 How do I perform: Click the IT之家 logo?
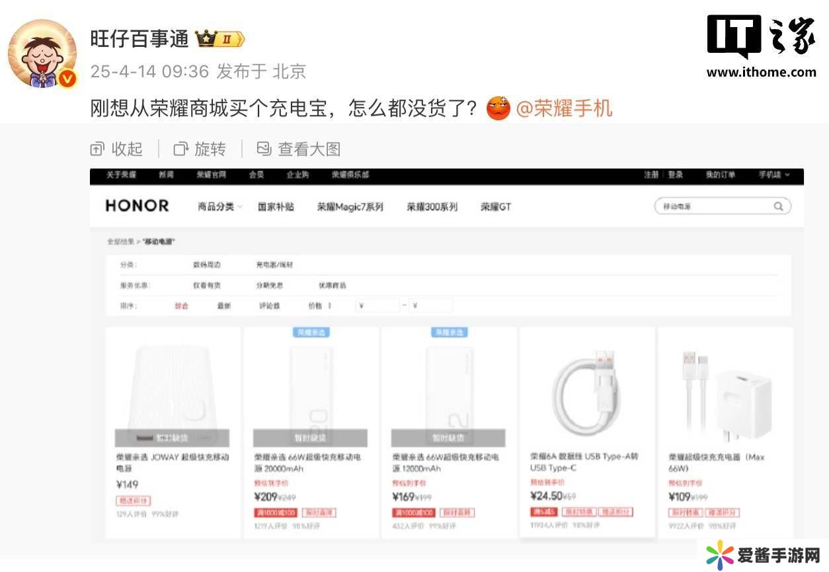click(x=761, y=46)
